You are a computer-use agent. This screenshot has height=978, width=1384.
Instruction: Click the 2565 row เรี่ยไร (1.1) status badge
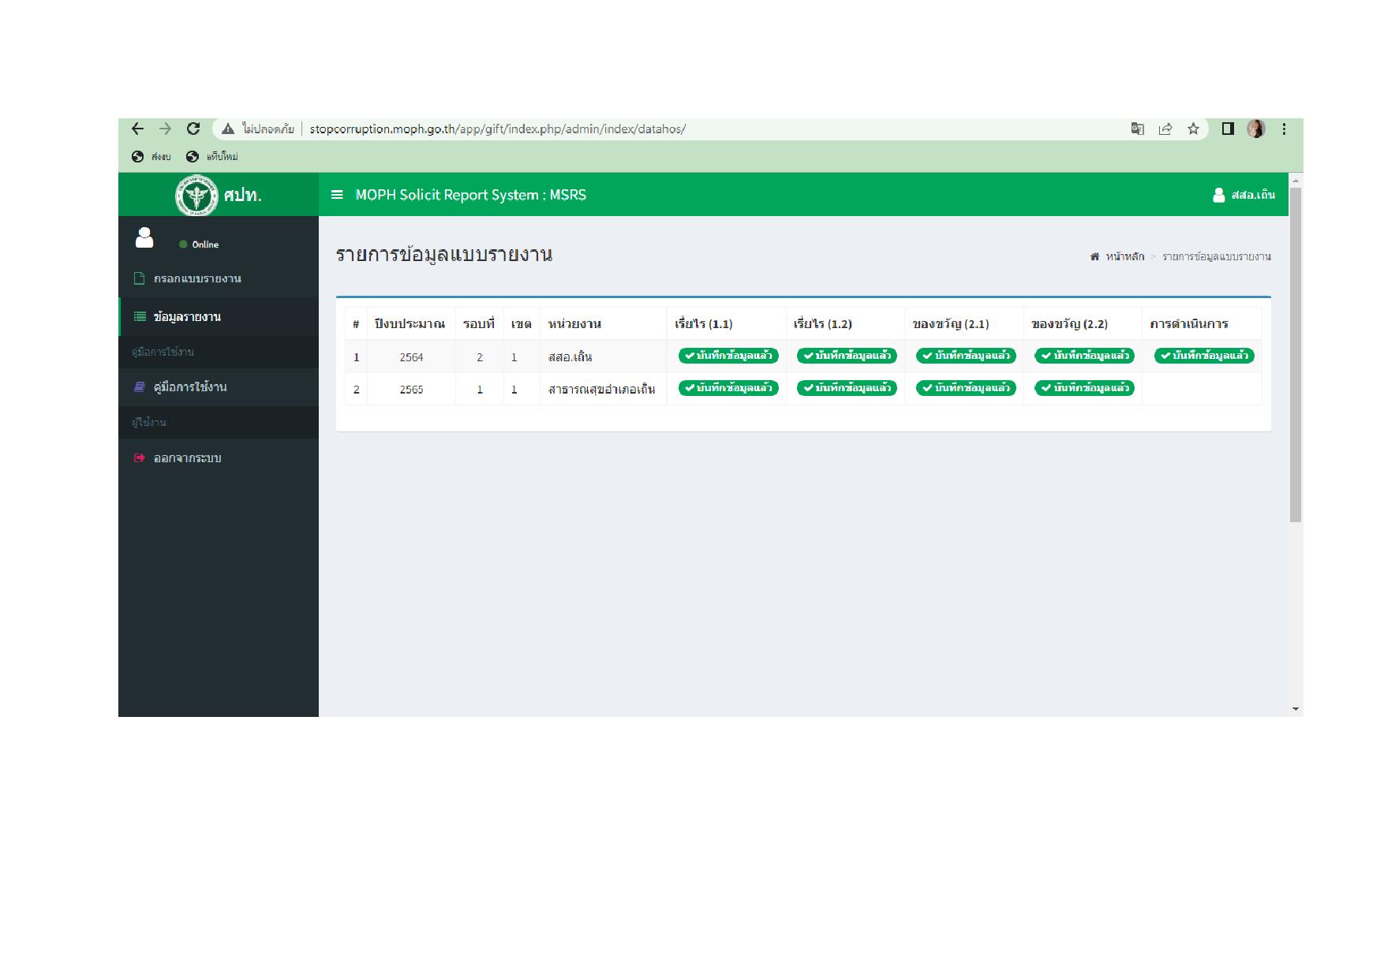728,388
